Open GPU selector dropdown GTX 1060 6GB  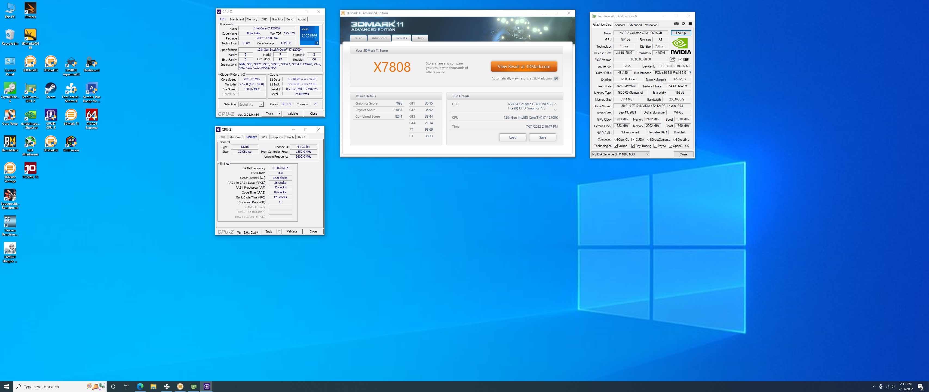click(x=620, y=154)
